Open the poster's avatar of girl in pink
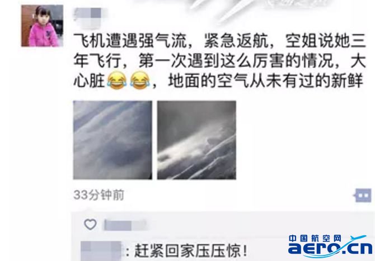Viewport: 375px width, 261px height. click(42, 26)
